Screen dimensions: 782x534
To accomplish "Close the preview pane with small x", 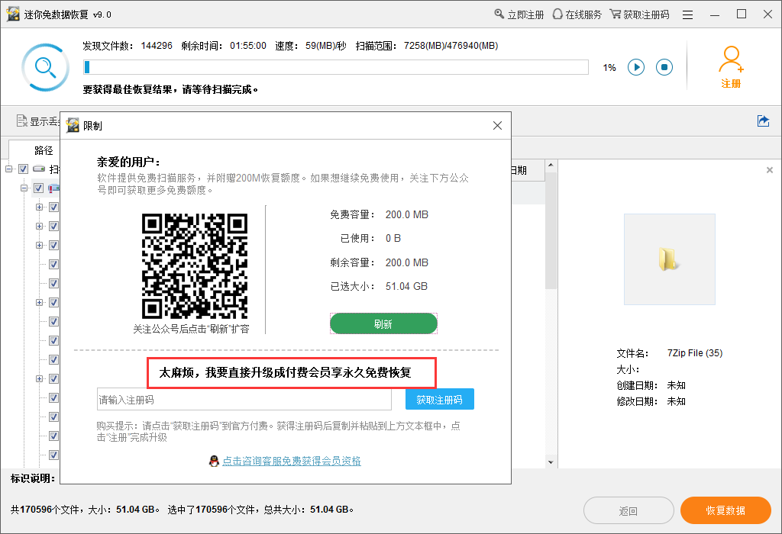I will pos(770,170).
